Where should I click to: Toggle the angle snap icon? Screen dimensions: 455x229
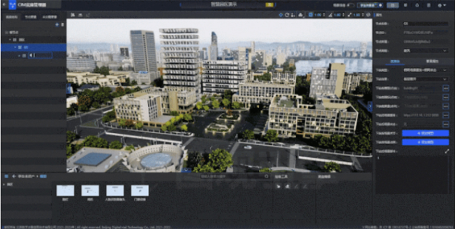click(330, 15)
